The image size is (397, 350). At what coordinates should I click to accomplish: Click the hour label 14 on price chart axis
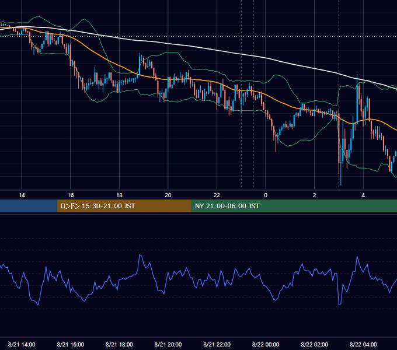click(22, 195)
